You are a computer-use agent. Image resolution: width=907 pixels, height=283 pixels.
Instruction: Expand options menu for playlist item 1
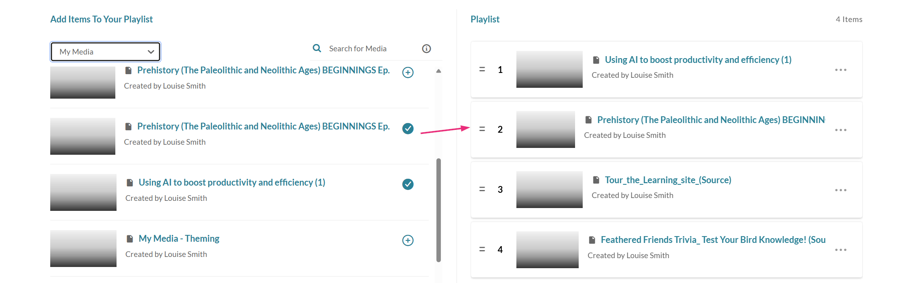pos(840,70)
